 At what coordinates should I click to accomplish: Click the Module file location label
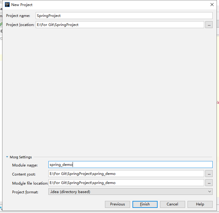point(30,183)
